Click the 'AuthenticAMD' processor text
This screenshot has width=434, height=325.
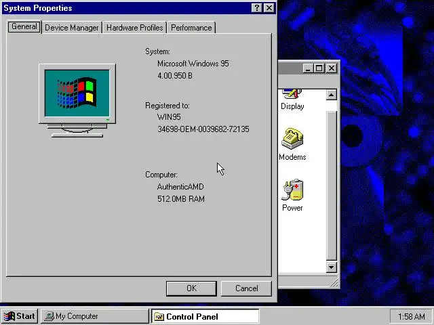tap(180, 187)
